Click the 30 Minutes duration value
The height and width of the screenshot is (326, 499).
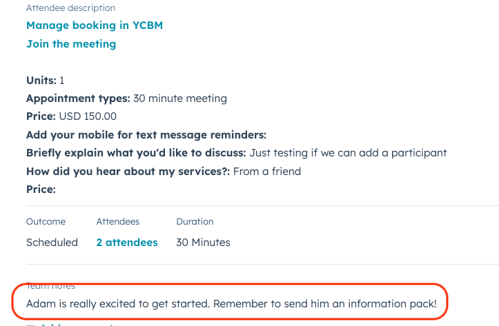[203, 243]
